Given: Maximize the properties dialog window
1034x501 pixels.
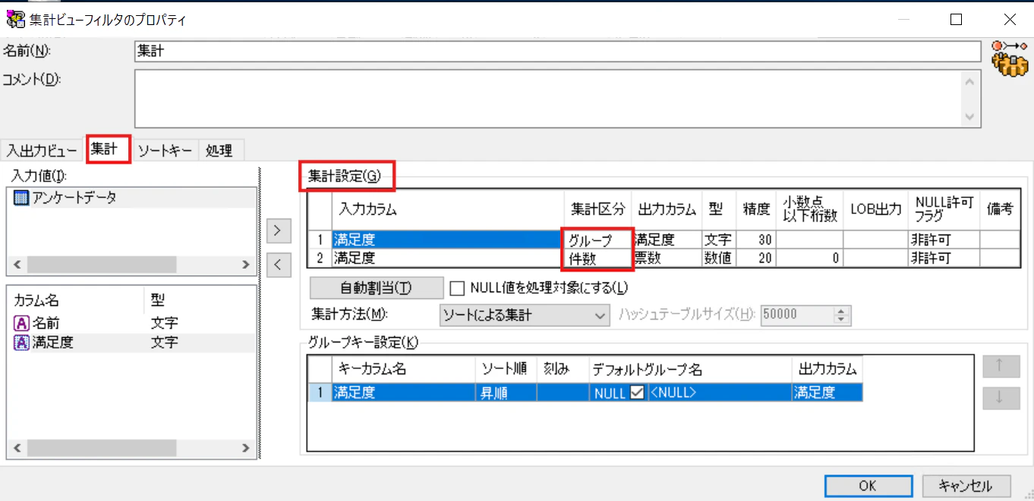Looking at the screenshot, I should 957,20.
